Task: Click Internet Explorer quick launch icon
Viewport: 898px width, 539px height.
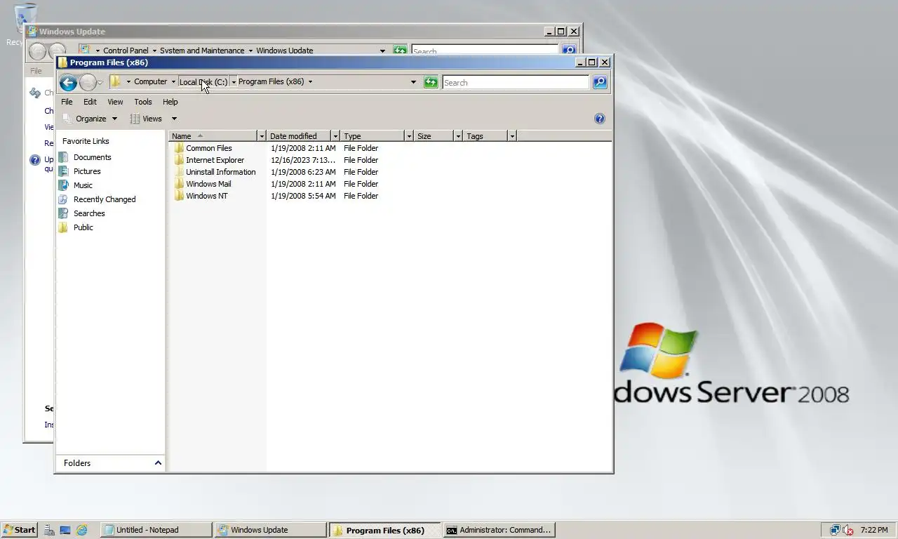Action: [82, 530]
